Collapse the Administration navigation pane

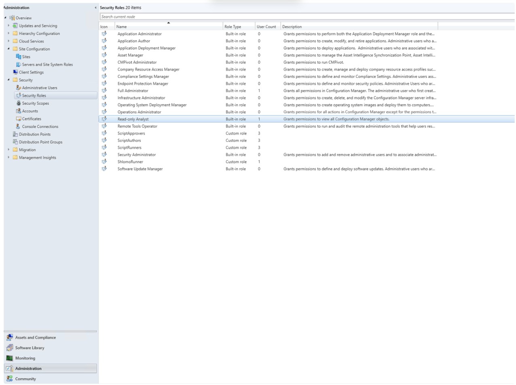95,8
